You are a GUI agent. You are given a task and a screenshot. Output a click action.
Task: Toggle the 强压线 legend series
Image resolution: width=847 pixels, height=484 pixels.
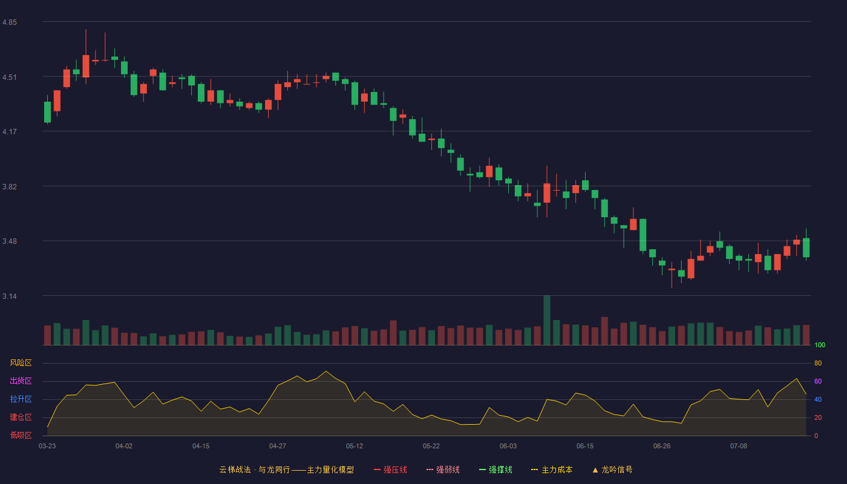pyautogui.click(x=390, y=469)
